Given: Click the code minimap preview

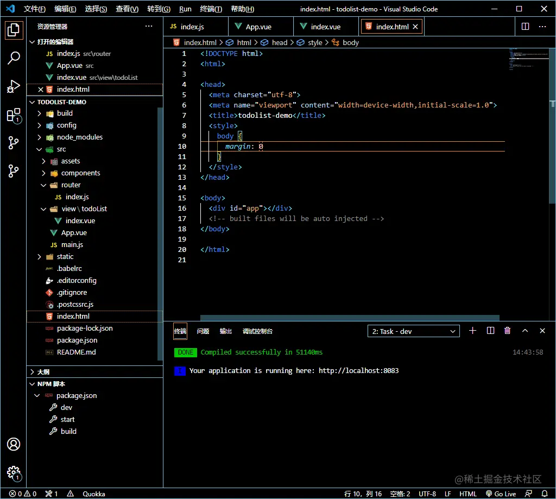Looking at the screenshot, I should coord(528,59).
